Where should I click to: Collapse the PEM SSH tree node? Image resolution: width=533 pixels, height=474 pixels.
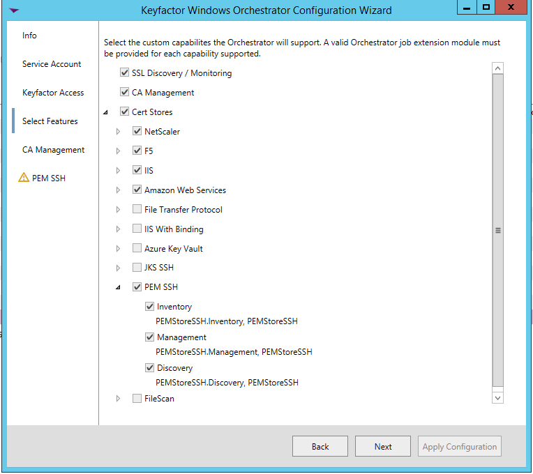[x=119, y=287]
